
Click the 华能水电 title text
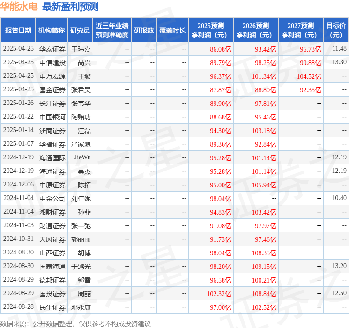click(x=19, y=7)
